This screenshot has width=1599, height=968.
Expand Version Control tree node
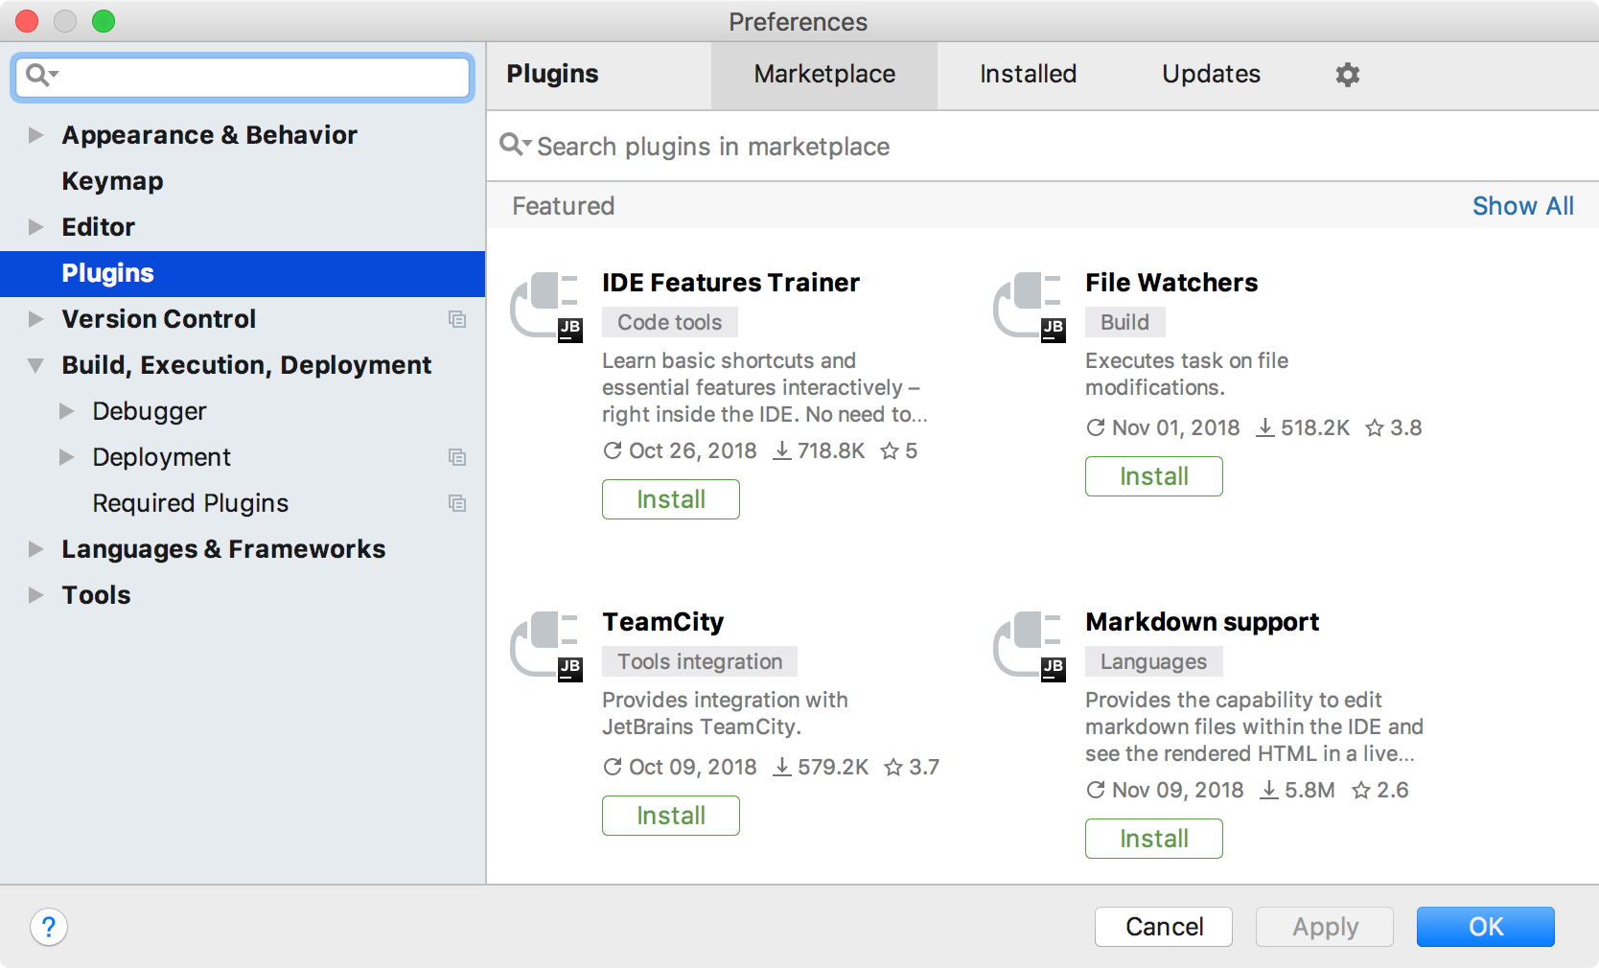pos(36,319)
